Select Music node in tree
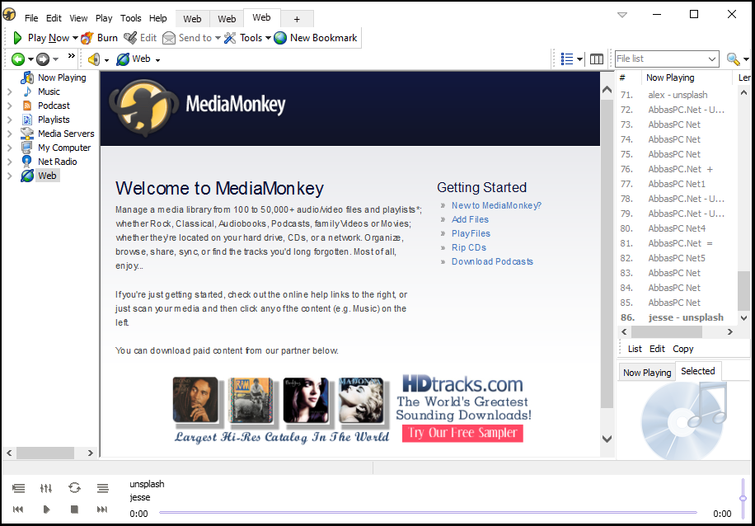755x526 pixels. 49,92
